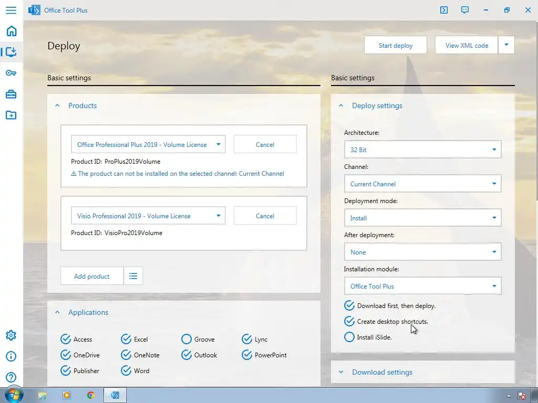Open the Activate key icon page

(11, 72)
